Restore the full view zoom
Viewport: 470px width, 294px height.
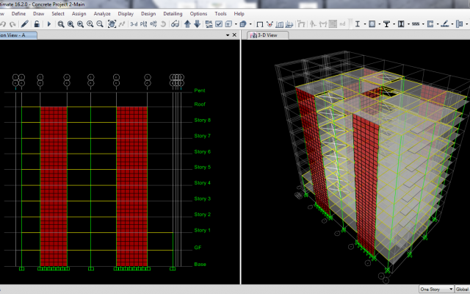pos(70,24)
